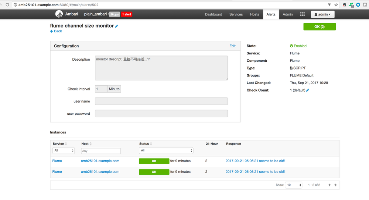Open the Service filter dropdown
The image size is (369, 200).
[x=64, y=151]
